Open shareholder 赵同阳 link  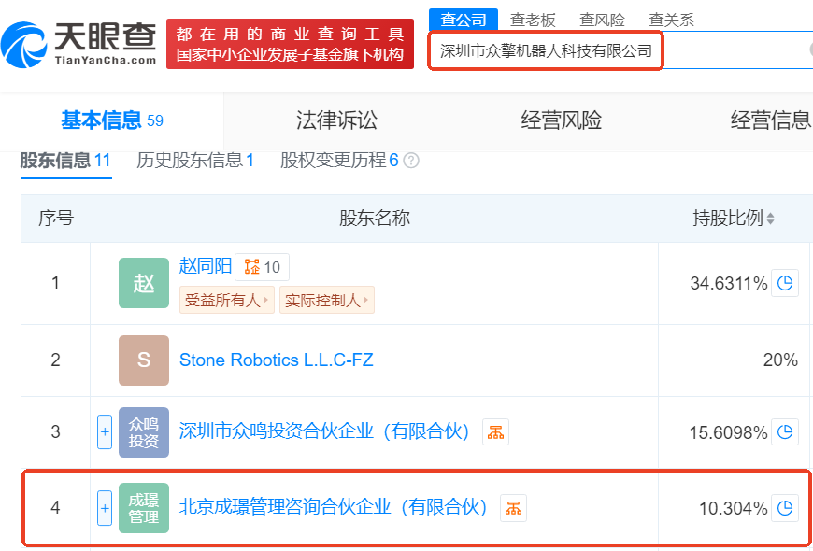pyautogui.click(x=206, y=267)
